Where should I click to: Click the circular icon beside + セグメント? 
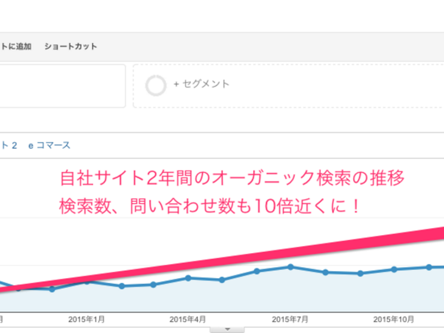pos(155,85)
